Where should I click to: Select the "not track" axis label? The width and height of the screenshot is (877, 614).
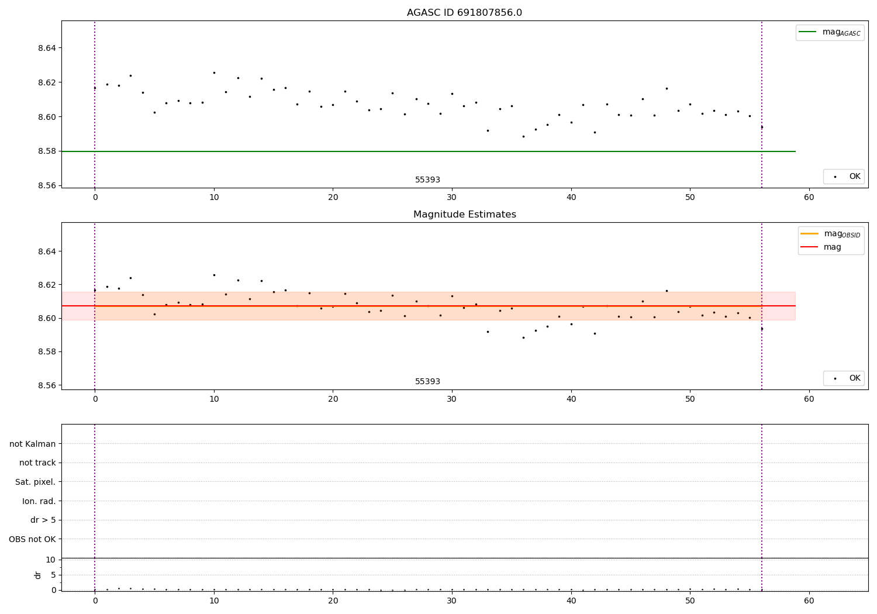click(37, 463)
